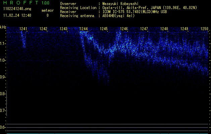Click the HROFFT 1.0.0 title text
The image size is (211, 134).
[26, 3]
